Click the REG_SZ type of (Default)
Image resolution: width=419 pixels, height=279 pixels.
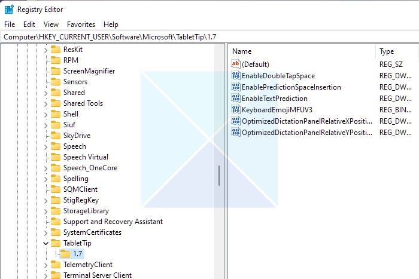click(x=391, y=65)
